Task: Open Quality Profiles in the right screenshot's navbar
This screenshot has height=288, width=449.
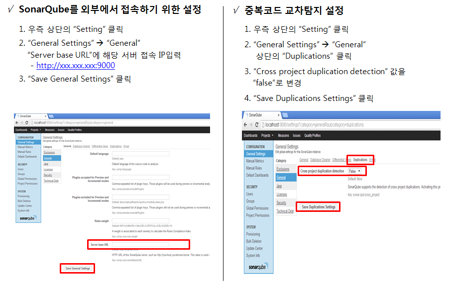Action: coord(313,136)
